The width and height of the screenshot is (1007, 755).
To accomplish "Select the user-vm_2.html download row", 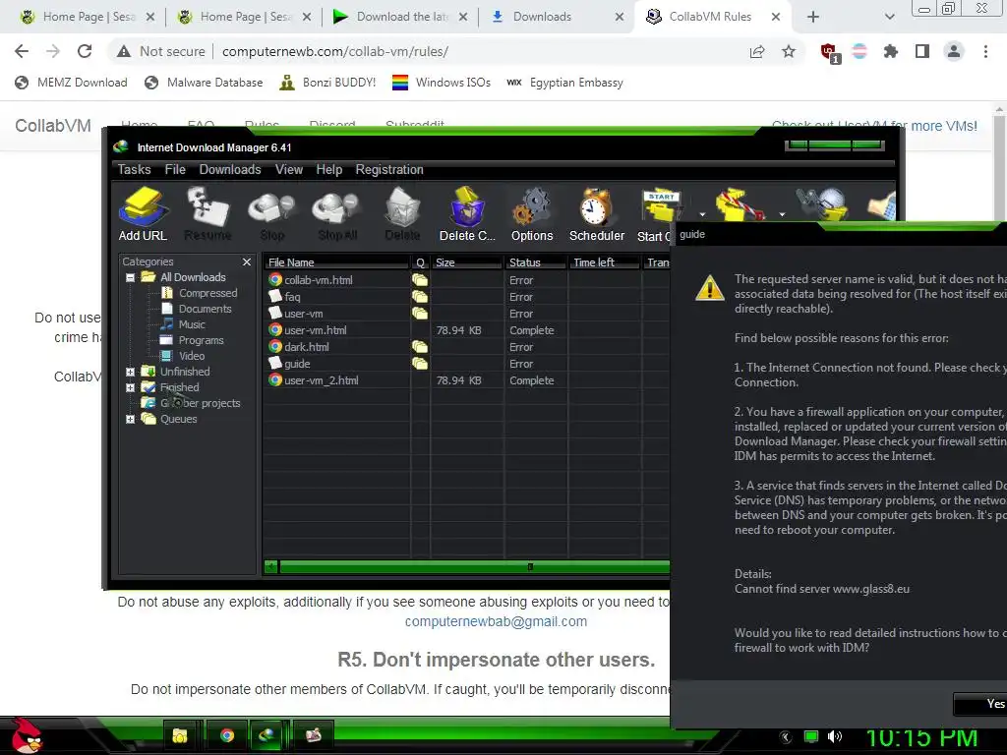I will tap(465, 380).
